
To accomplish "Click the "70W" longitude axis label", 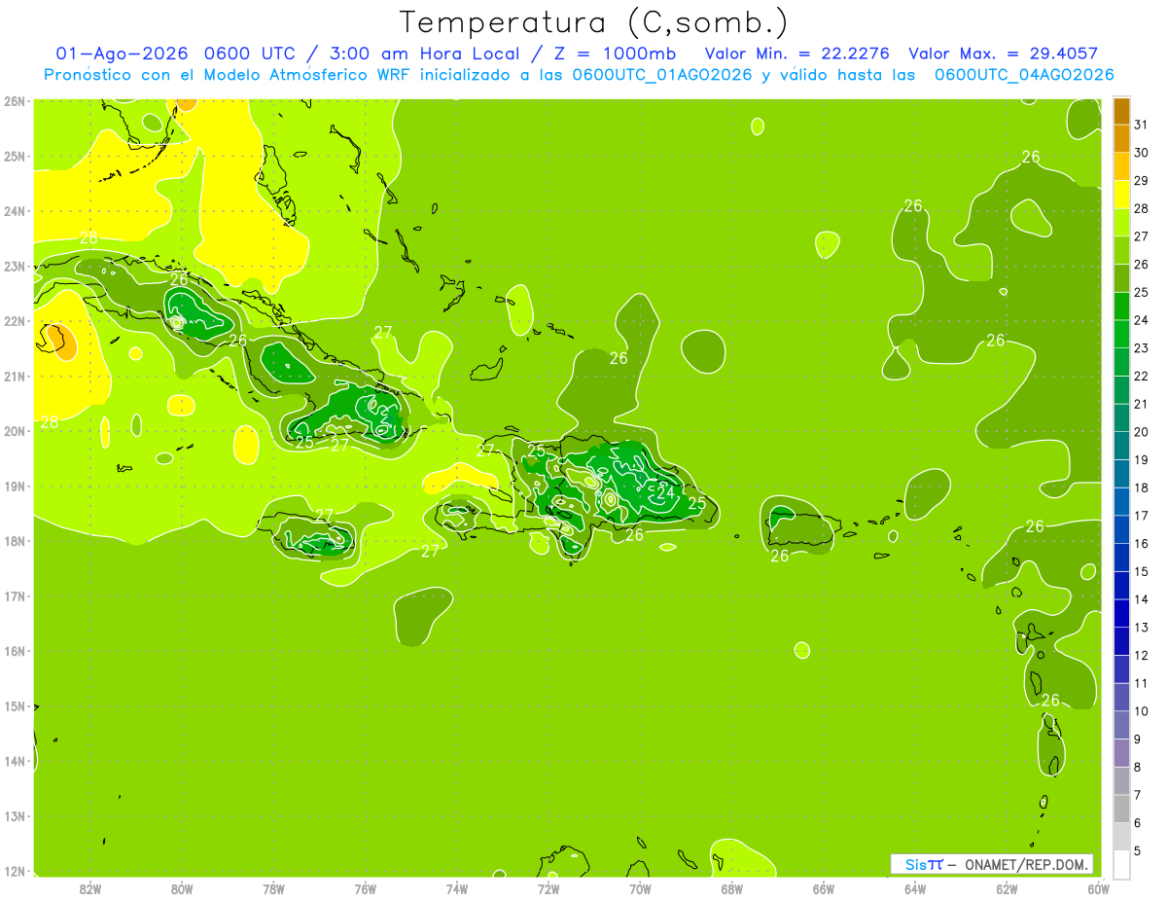I will pos(640,888).
